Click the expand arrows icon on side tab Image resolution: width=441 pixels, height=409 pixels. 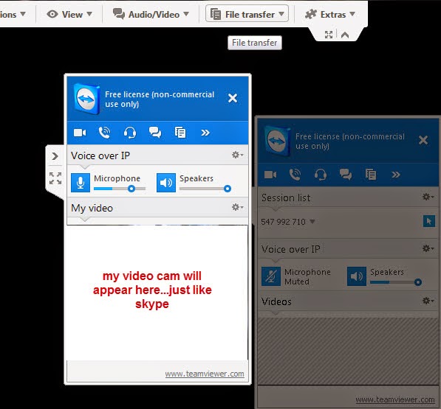[x=55, y=178]
